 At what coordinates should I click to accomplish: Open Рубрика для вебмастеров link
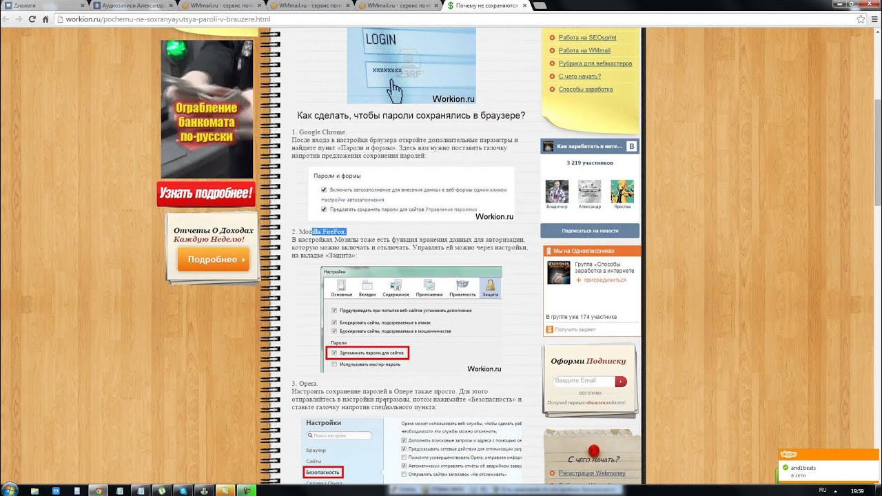point(595,63)
